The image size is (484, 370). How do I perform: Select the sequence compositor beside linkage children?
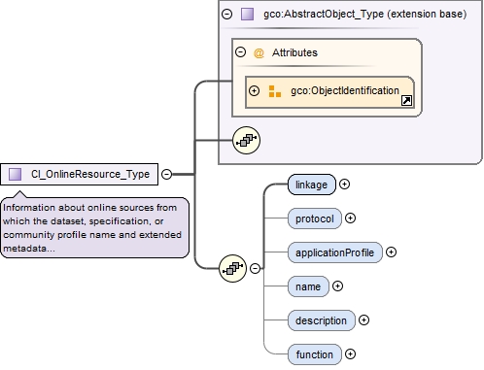coord(232,268)
